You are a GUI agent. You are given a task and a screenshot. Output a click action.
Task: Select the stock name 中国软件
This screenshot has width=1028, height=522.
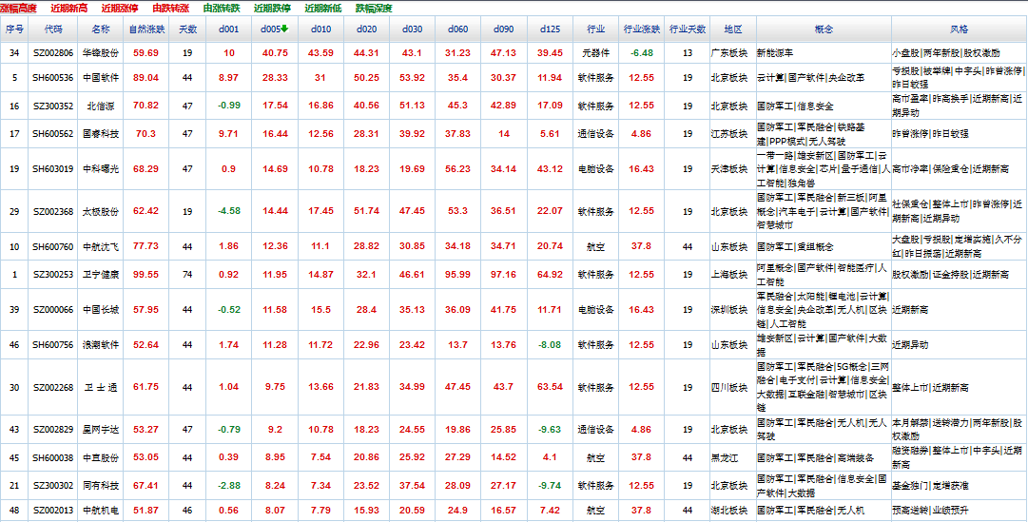(x=101, y=77)
